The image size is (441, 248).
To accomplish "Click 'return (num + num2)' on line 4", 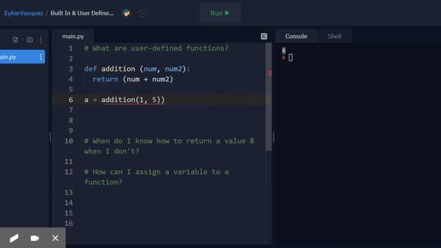I will pyautogui.click(x=133, y=79).
